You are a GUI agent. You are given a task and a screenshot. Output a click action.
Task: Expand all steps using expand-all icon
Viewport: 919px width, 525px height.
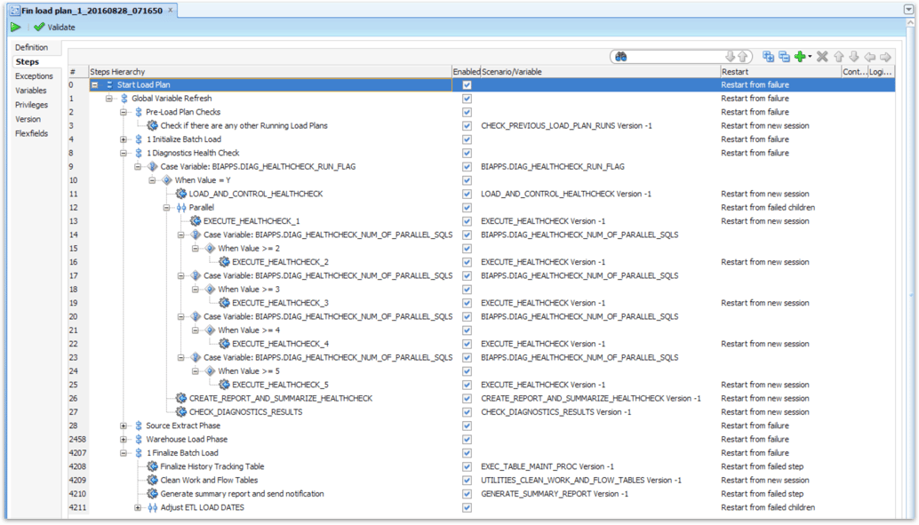pos(770,56)
